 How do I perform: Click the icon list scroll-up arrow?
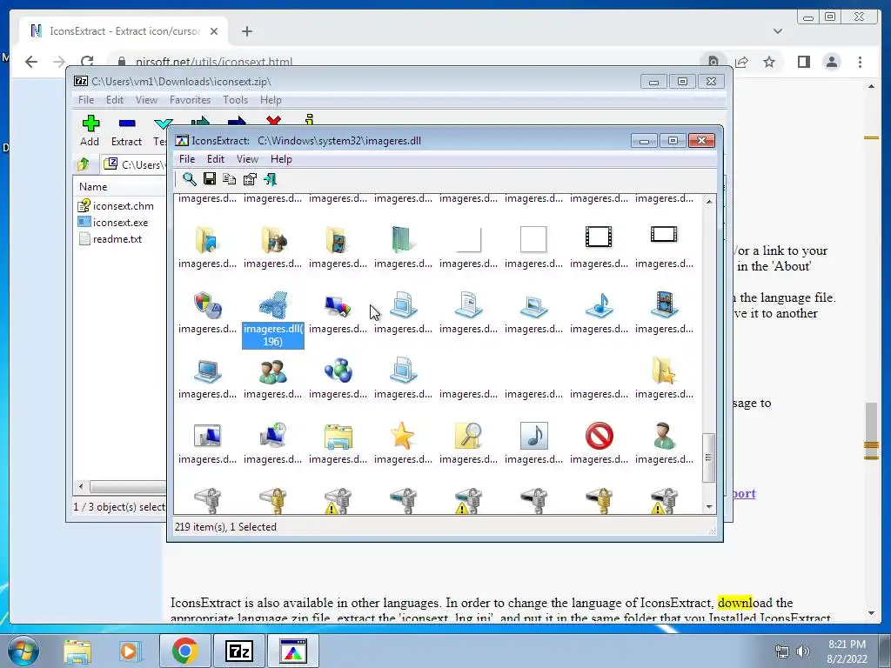click(708, 201)
